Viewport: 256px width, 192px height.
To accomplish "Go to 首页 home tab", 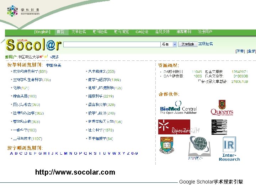I will [x=60, y=32].
